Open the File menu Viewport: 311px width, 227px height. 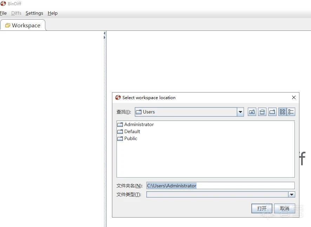(x=3, y=13)
